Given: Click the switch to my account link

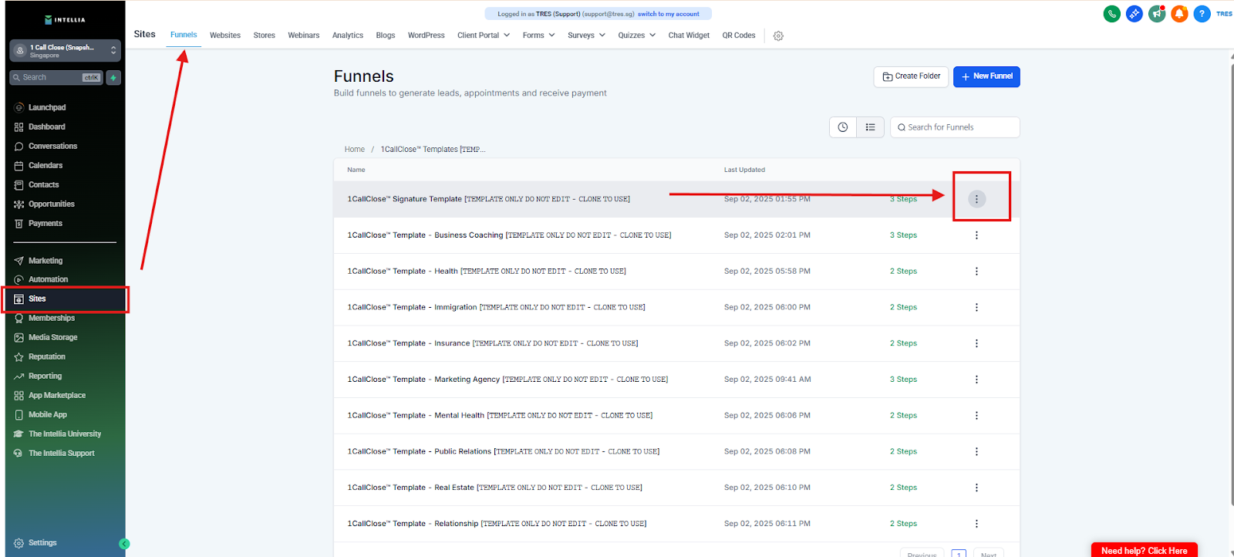Looking at the screenshot, I should coord(668,14).
